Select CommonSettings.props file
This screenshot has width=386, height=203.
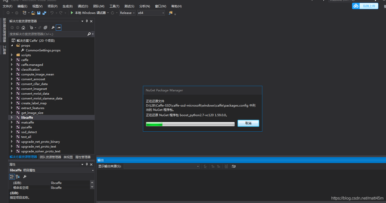(x=43, y=50)
